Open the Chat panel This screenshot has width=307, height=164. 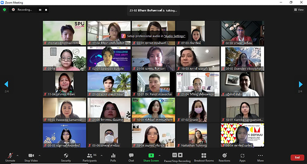(131, 157)
